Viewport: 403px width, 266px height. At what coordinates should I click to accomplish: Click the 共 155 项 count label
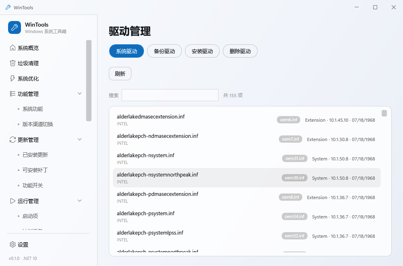click(x=233, y=96)
